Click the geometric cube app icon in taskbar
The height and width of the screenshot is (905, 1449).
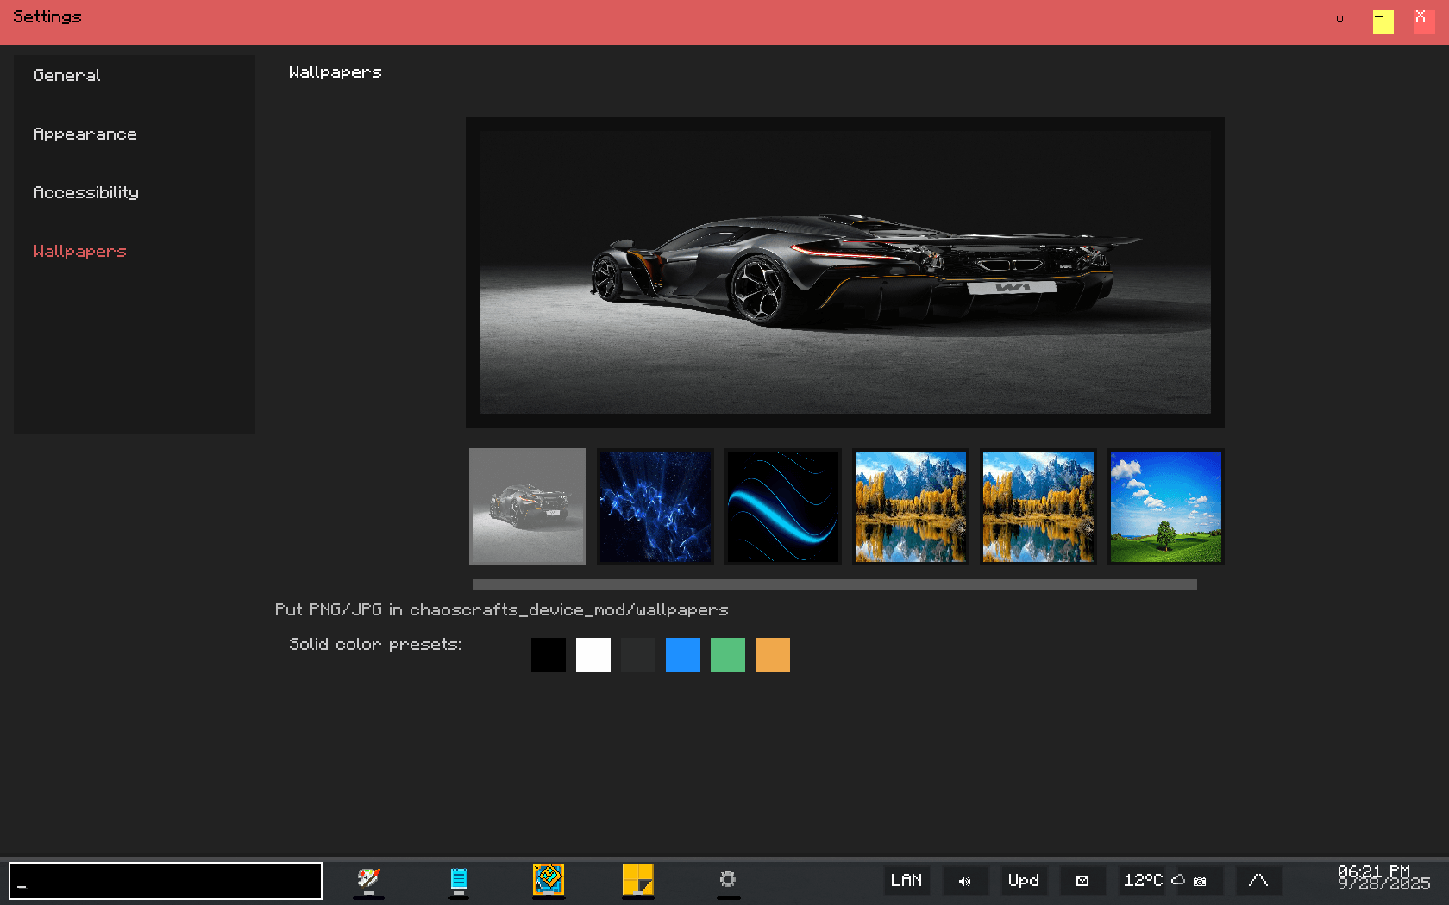(549, 880)
